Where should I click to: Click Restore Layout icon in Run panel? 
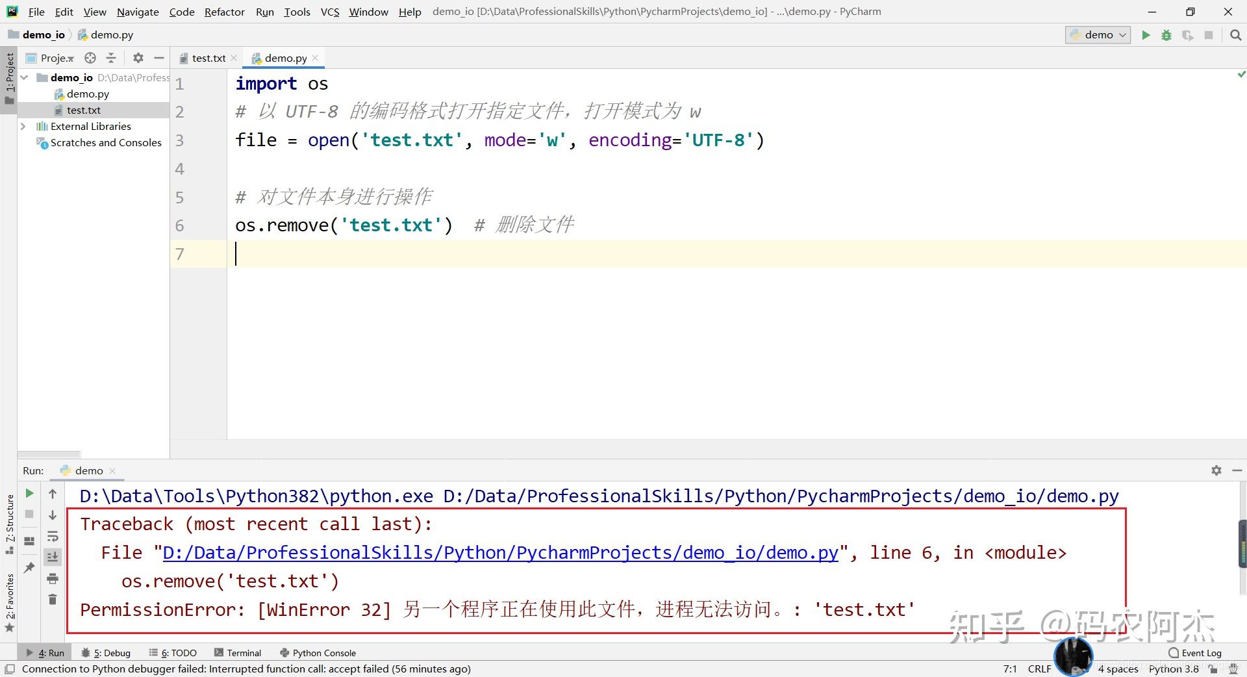pyautogui.click(x=29, y=541)
